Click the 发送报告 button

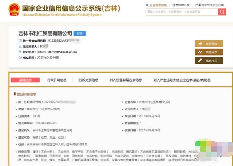tap(209, 44)
